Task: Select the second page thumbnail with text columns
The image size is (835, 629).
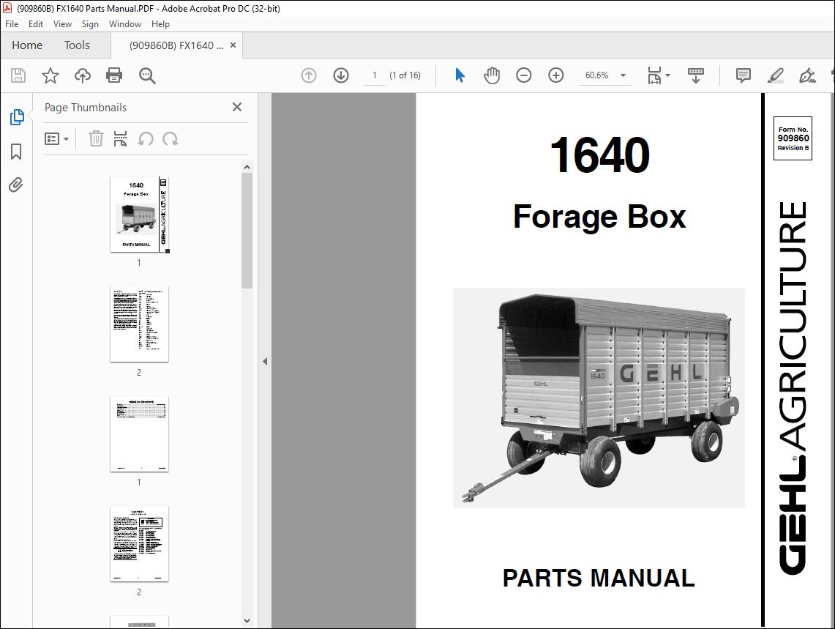Action: (x=140, y=324)
